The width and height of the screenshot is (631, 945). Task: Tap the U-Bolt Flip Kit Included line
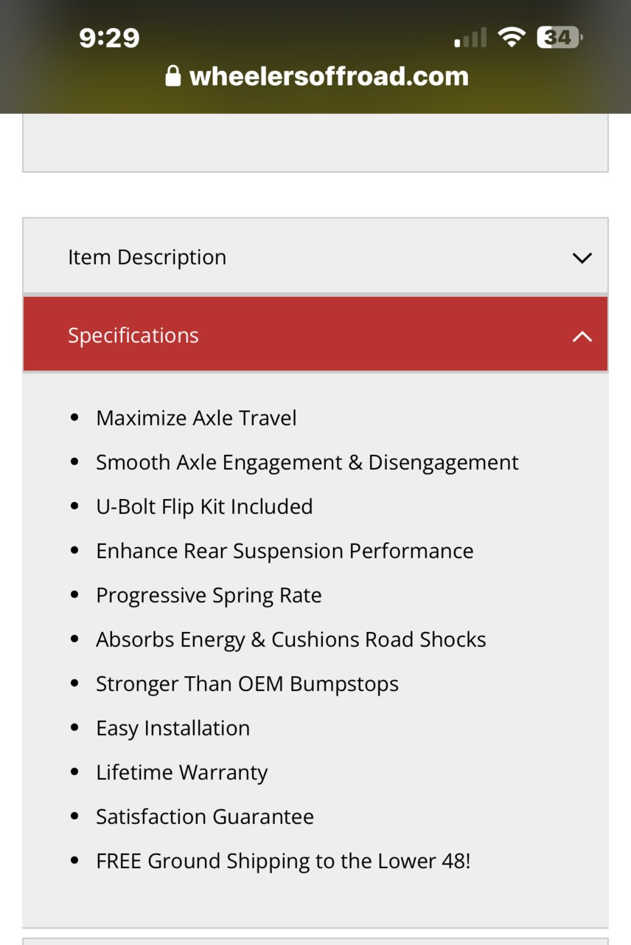(204, 506)
